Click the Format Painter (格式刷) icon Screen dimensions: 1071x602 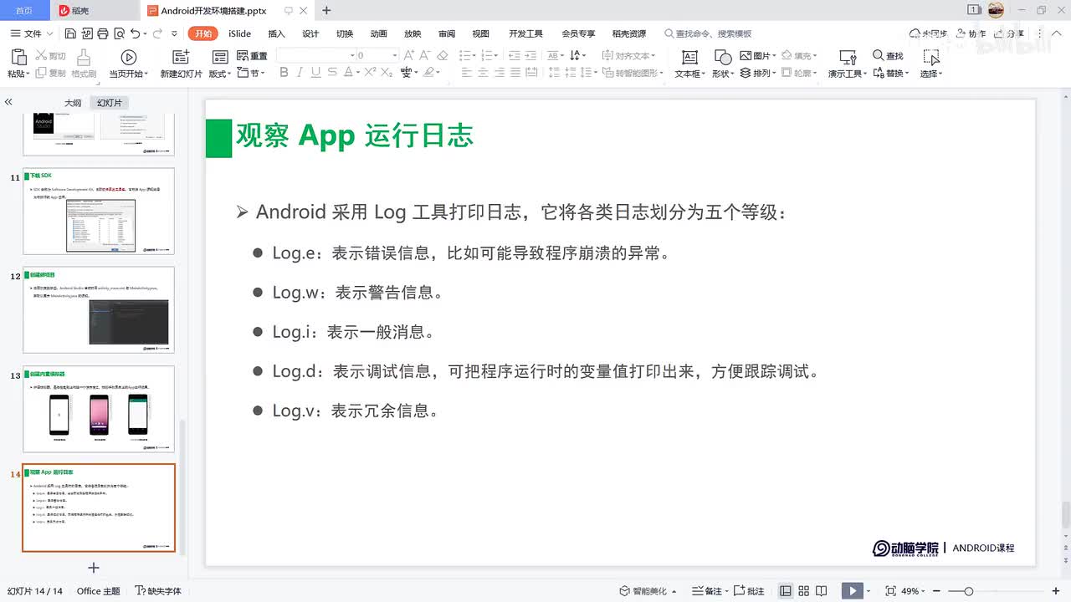(84, 57)
